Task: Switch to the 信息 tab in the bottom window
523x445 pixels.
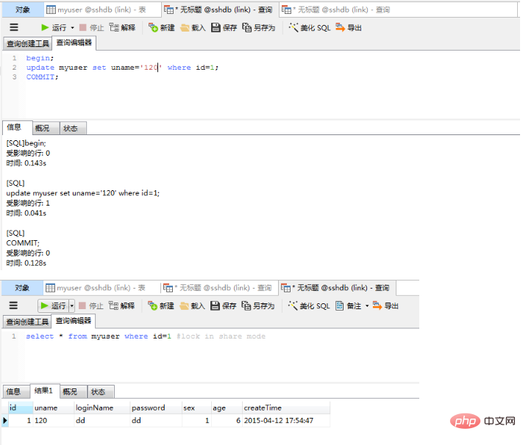Action: click(x=16, y=392)
